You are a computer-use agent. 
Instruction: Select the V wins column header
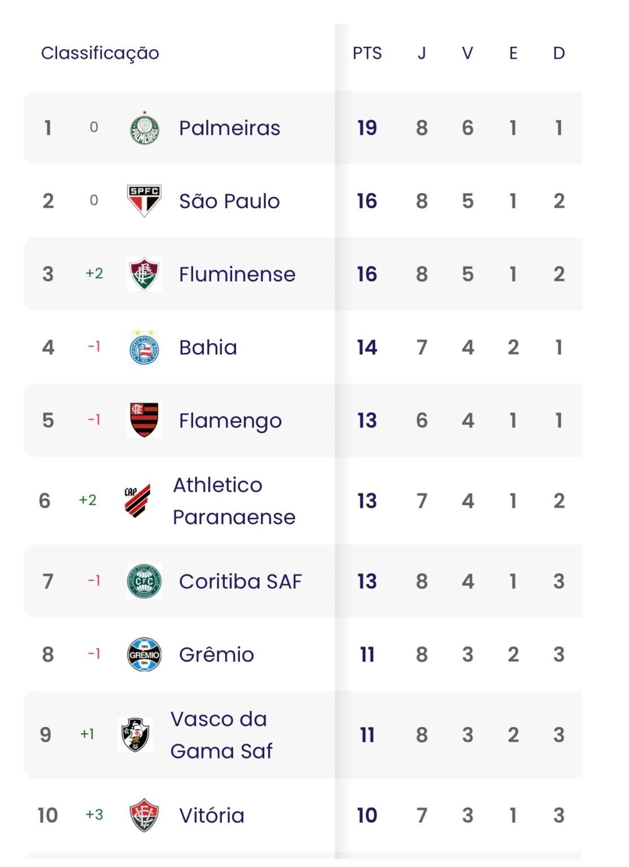tap(468, 54)
